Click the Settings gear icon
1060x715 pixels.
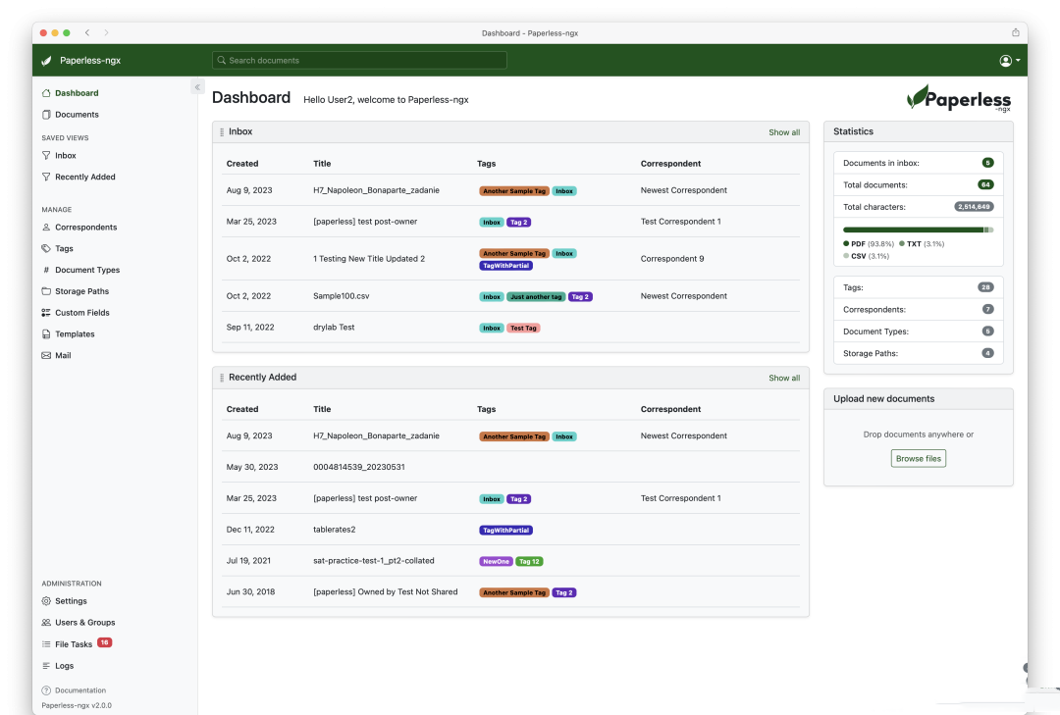click(46, 601)
